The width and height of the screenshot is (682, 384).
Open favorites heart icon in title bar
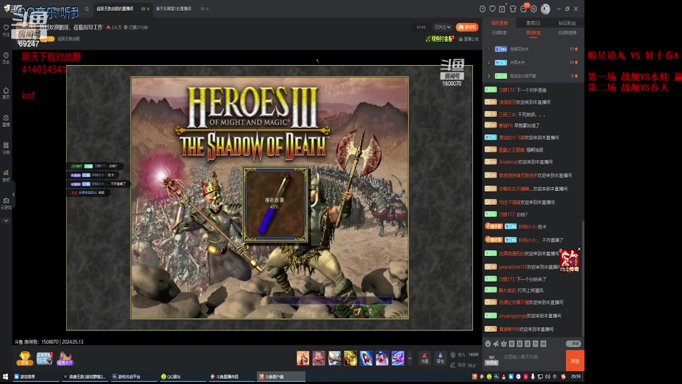(x=492, y=9)
